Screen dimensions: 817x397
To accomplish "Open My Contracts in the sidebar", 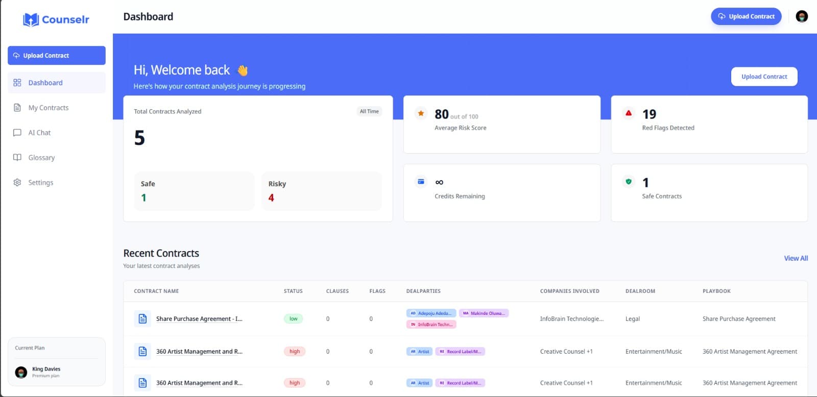I will 48,108.
